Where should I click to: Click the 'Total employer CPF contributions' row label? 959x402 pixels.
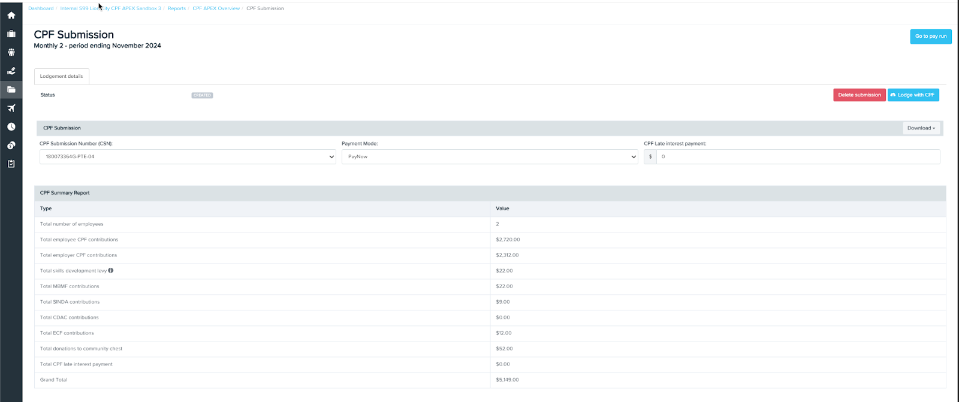79,255
